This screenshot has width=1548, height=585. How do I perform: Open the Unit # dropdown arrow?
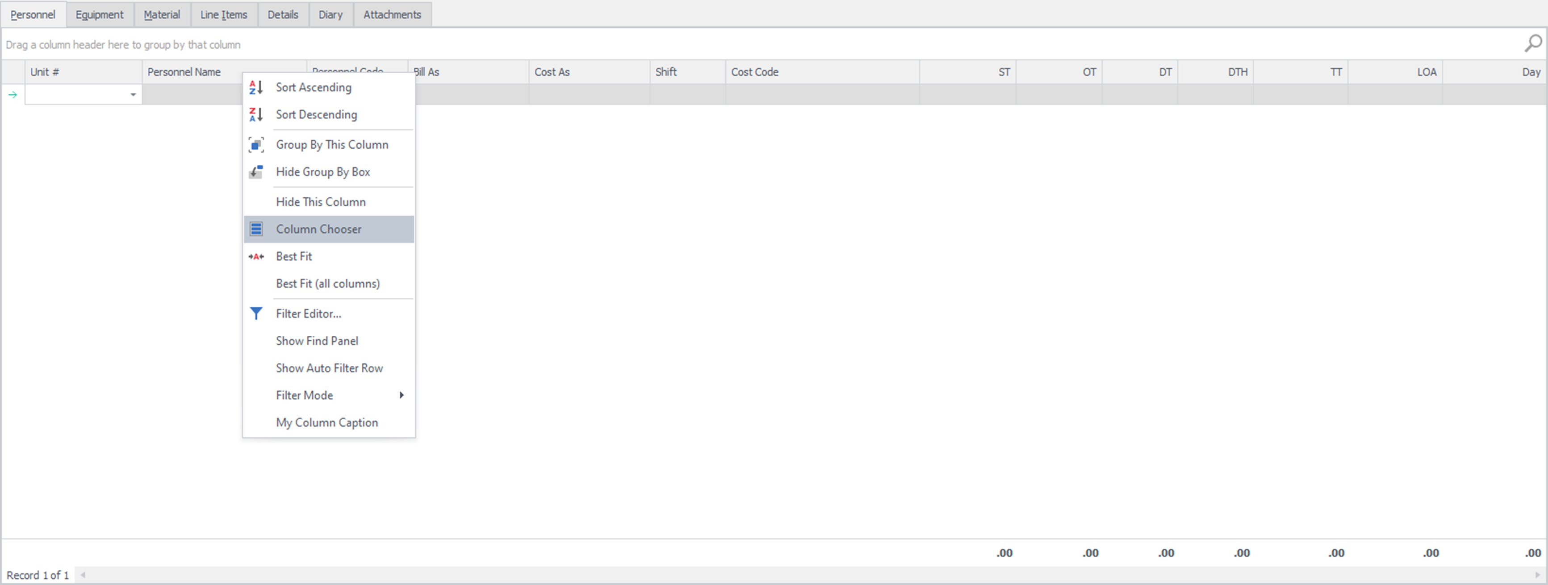click(133, 95)
